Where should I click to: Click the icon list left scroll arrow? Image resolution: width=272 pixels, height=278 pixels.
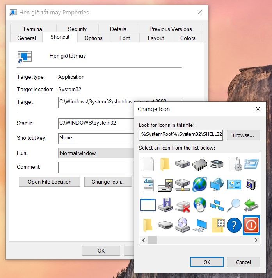(x=144, y=240)
